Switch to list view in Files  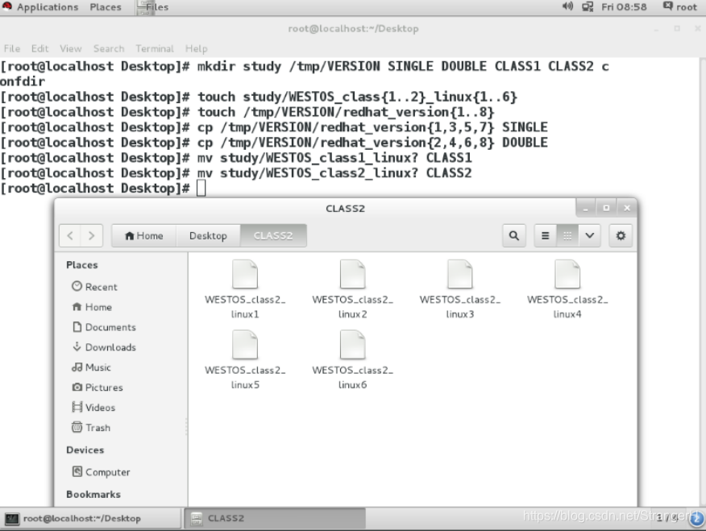pyautogui.click(x=546, y=236)
